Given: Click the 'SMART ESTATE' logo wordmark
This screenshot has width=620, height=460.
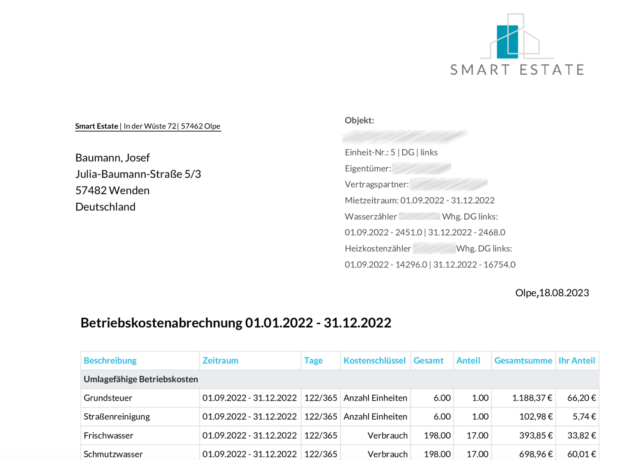Looking at the screenshot, I should pos(517,70).
